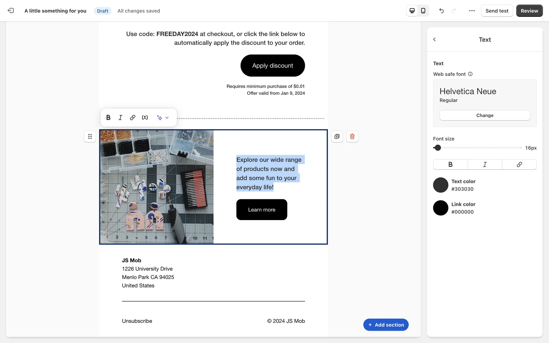Delete the selected section with trash icon
This screenshot has width=549, height=343.
click(x=352, y=136)
